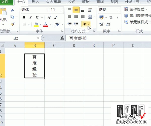Open underline style dropdown arrow
The width and height of the screenshot is (151, 126).
tap(42, 18)
